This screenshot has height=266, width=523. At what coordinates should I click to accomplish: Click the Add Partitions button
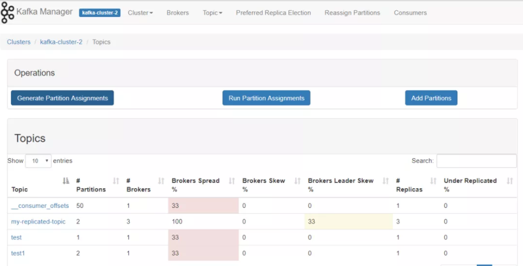click(431, 98)
